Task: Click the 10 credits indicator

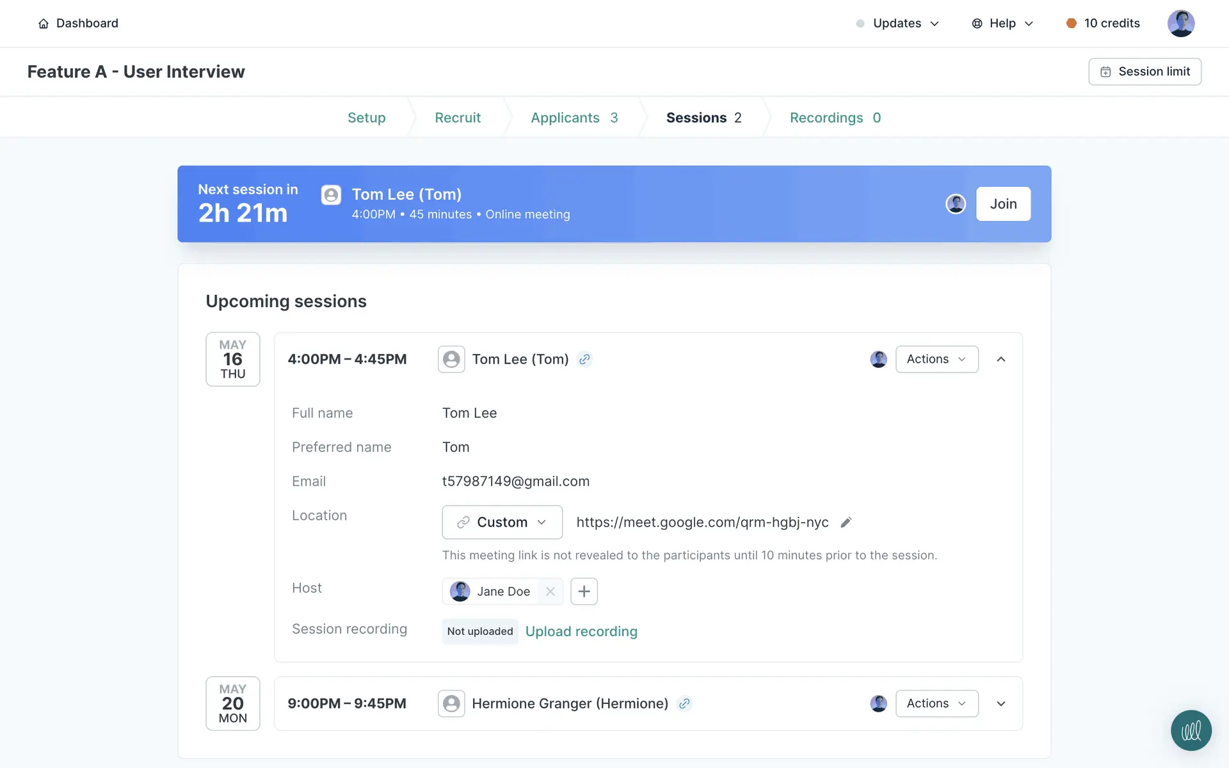Action: coord(1103,24)
